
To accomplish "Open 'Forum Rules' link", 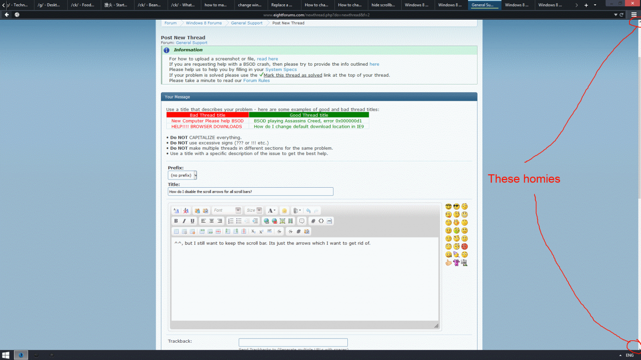I will click(x=257, y=81).
